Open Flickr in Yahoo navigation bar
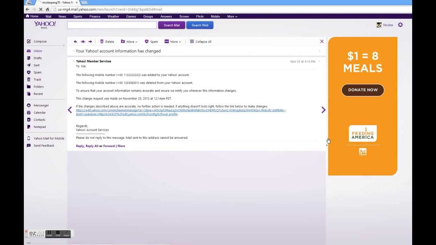The image size is (436, 245). [x=200, y=16]
